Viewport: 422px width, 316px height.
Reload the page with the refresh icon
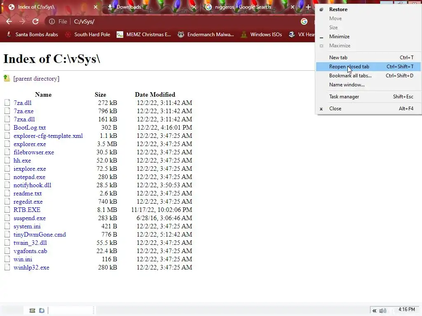35,21
